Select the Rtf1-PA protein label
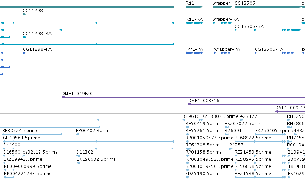The width and height of the screenshot is (305, 179). [195, 49]
